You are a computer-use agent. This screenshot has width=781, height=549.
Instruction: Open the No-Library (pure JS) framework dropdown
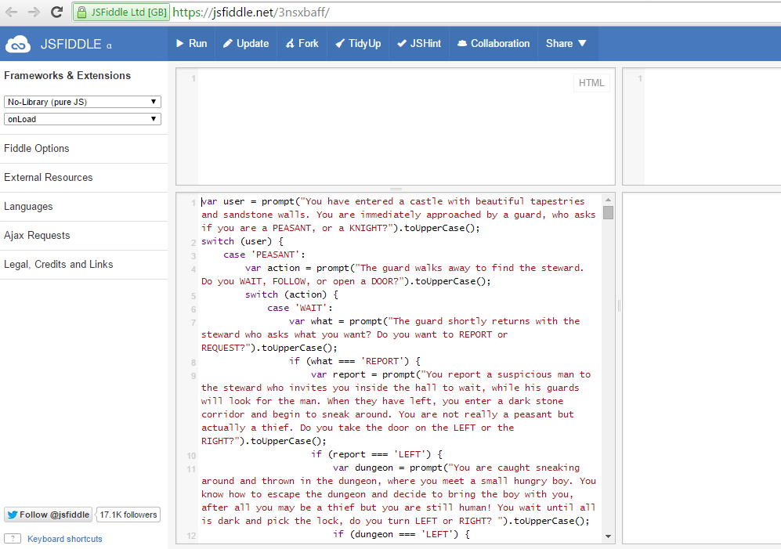[82, 102]
